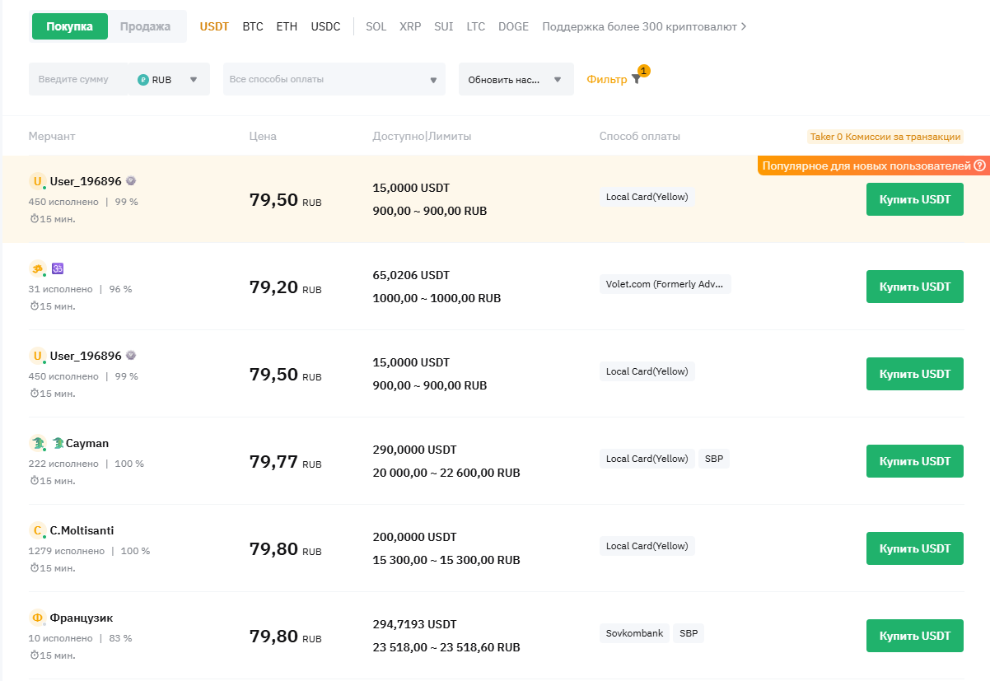990x681 pixels.
Task: Click the C.Moltisanti merchant avatar
Action: 37,530
